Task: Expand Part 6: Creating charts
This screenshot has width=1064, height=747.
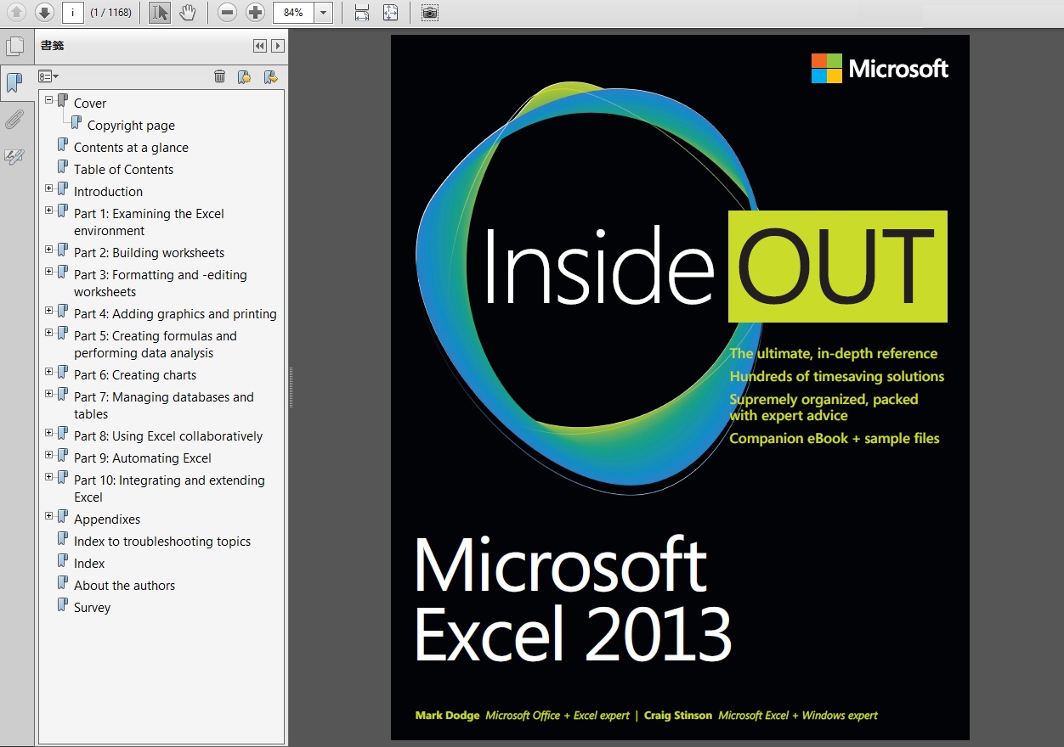Action: [49, 372]
